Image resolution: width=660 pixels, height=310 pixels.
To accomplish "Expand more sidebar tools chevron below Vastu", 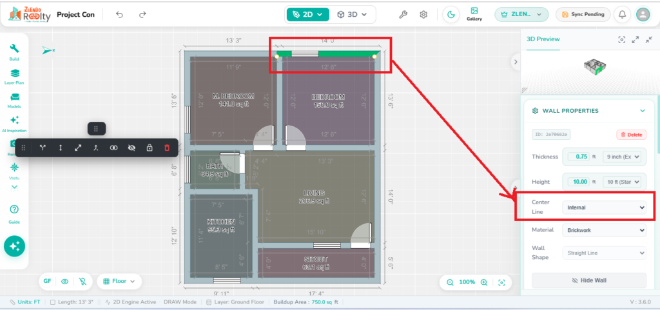I will click(14, 187).
